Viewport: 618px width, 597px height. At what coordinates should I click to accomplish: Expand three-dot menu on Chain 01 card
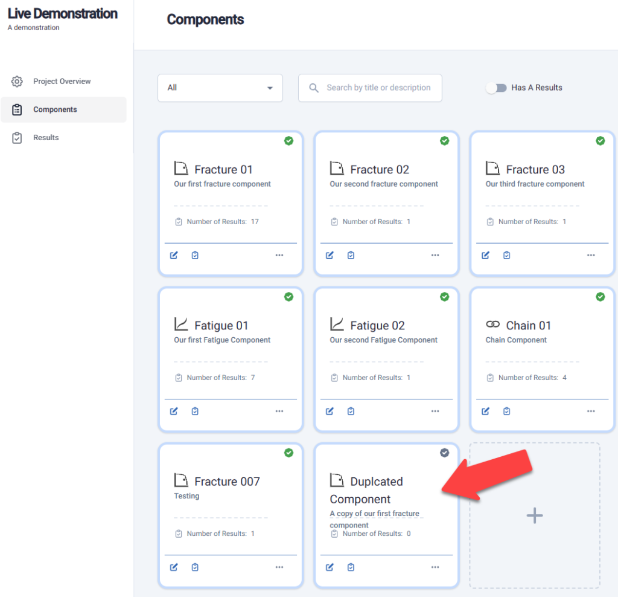[x=590, y=411]
